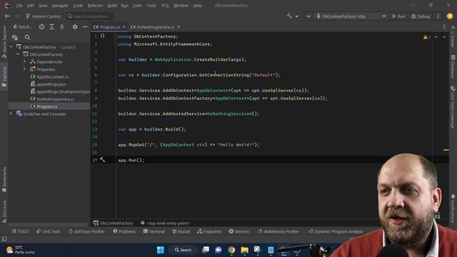Expand Scratches and Consoles node
457x257 pixels.
click(11, 114)
